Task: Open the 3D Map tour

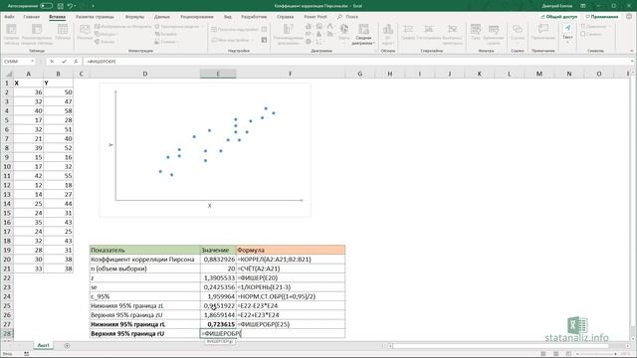Action: click(387, 34)
